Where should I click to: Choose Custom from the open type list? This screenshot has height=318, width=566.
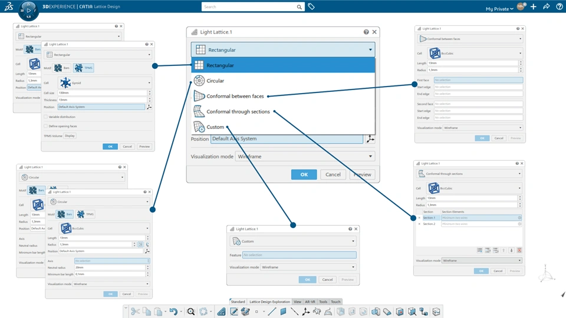point(283,127)
